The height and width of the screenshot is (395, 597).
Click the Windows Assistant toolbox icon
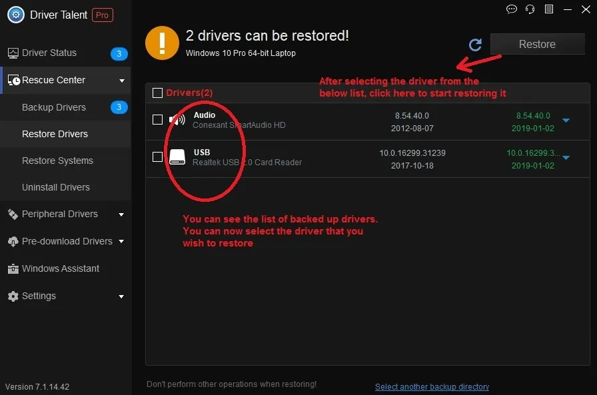[13, 268]
